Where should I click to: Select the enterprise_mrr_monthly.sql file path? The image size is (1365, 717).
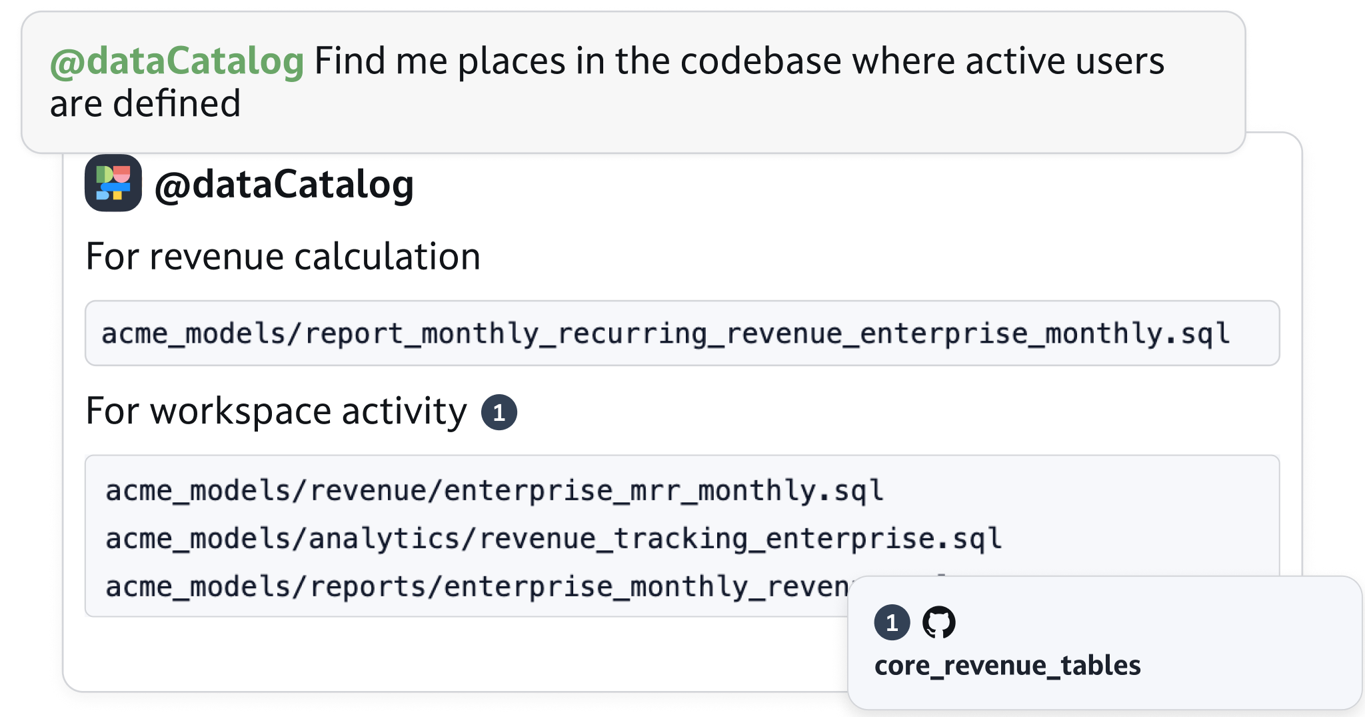pos(495,491)
